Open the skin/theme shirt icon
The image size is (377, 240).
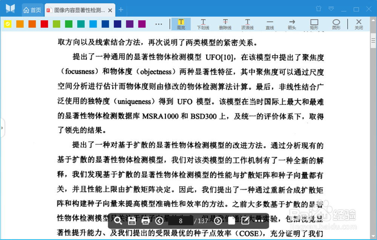(319, 9)
